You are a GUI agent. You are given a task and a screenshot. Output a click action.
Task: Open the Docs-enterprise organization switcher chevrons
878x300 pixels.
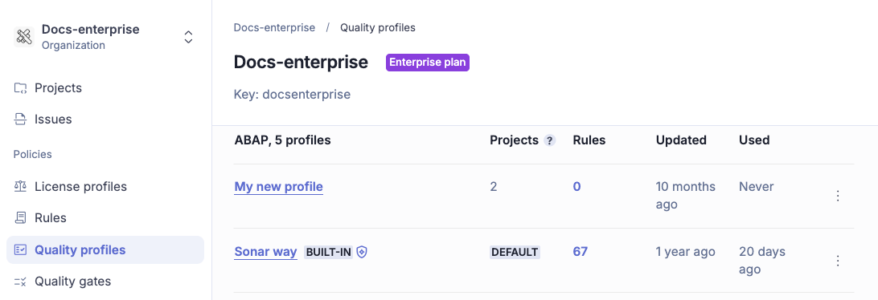coord(189,37)
